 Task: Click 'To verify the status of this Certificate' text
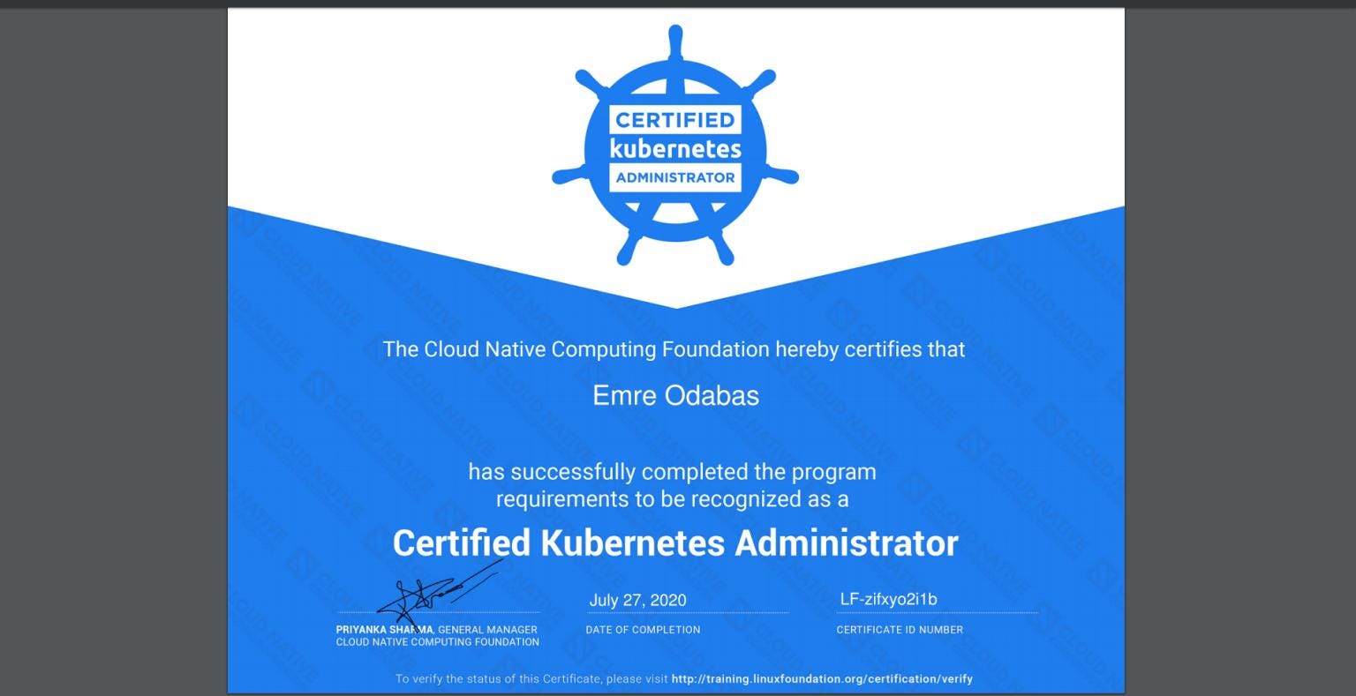click(499, 679)
